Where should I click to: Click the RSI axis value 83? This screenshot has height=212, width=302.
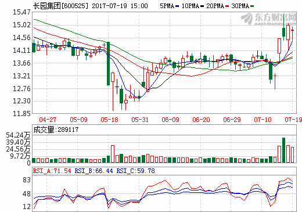[27, 180]
